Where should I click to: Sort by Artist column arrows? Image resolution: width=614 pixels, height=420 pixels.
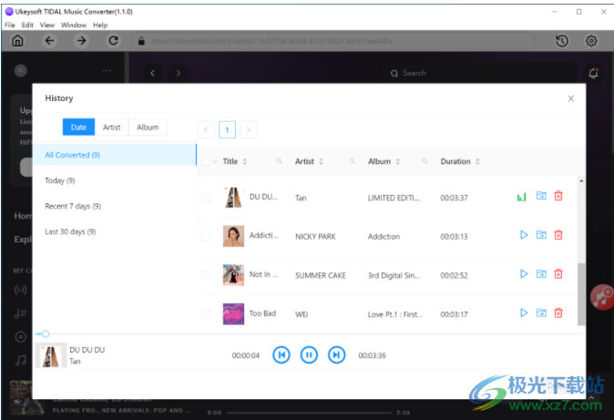[321, 161]
